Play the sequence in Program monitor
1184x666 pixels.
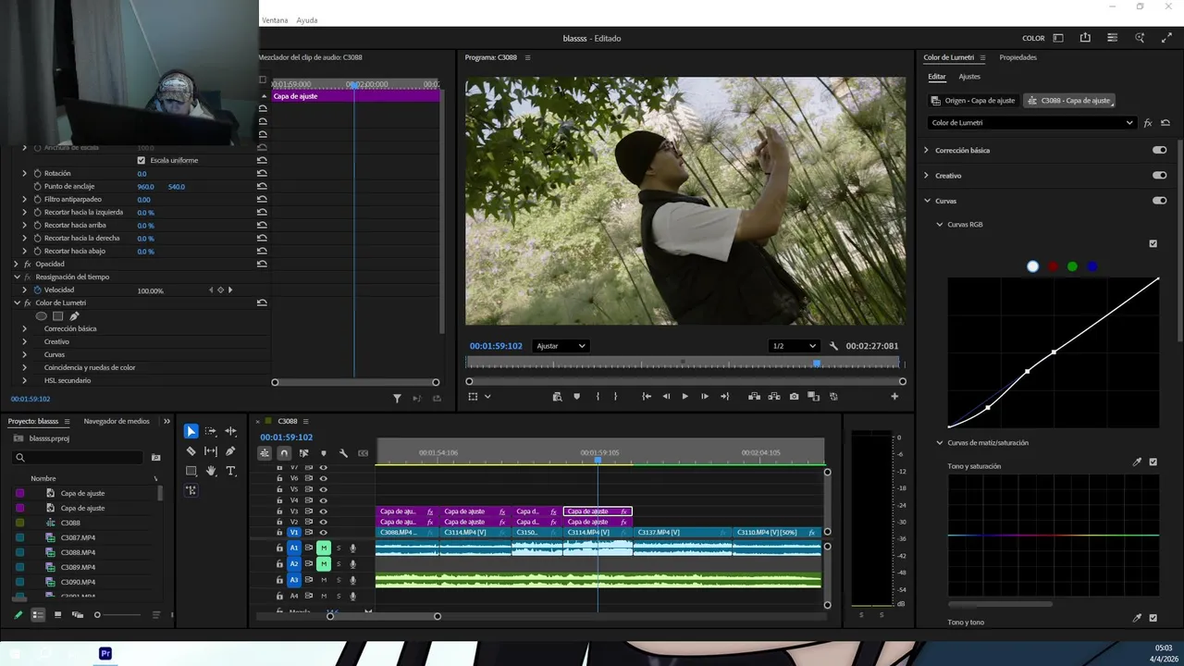684,397
